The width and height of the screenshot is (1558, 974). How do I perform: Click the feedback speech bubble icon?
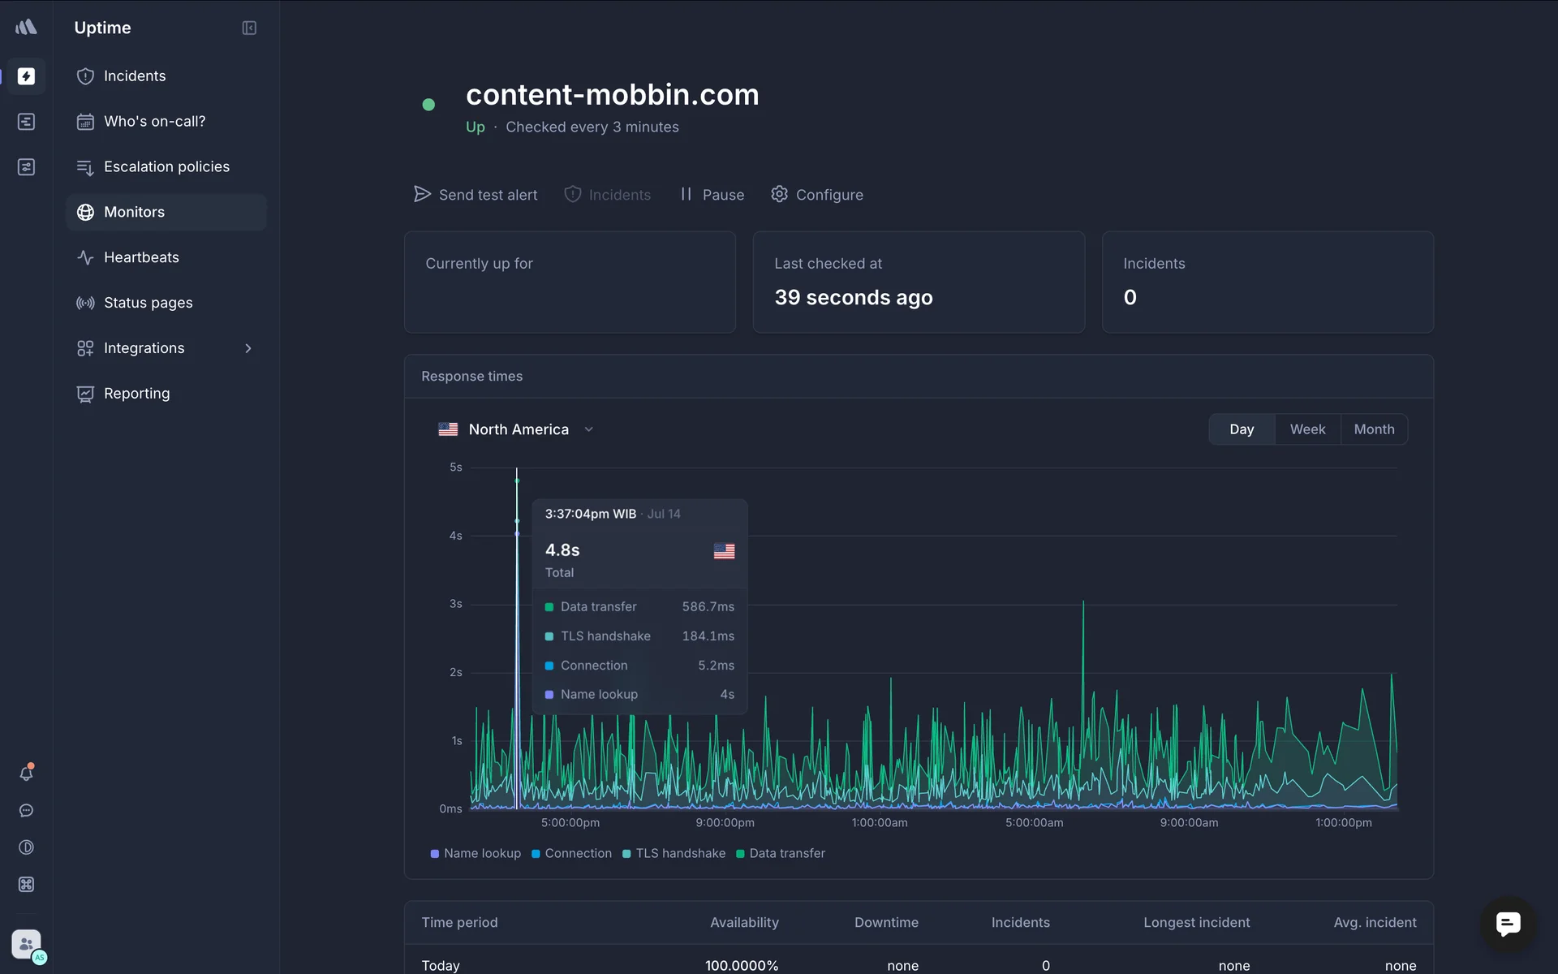tap(26, 811)
